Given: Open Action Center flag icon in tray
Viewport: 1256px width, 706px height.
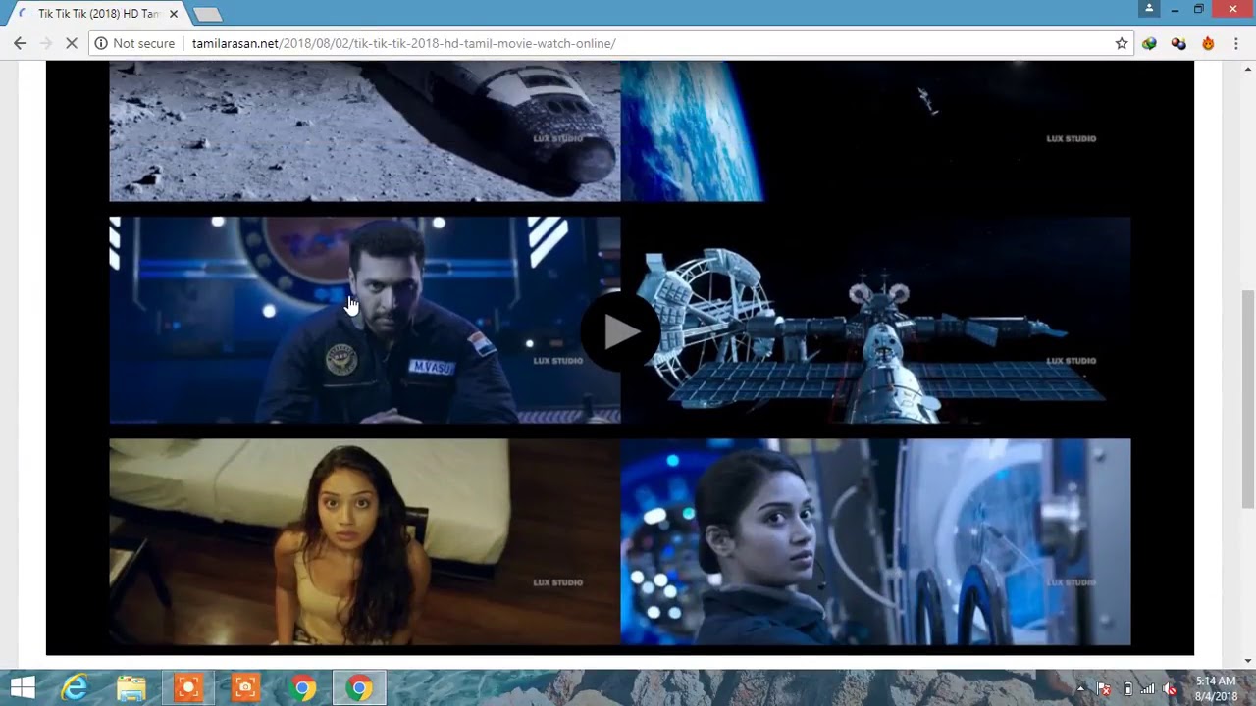Looking at the screenshot, I should point(1104,688).
